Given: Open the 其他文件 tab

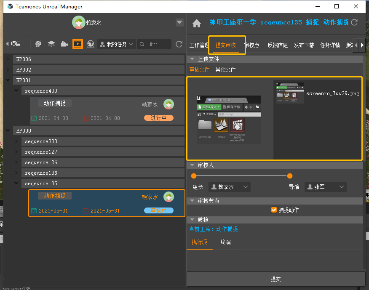Looking at the screenshot, I should coord(225,69).
